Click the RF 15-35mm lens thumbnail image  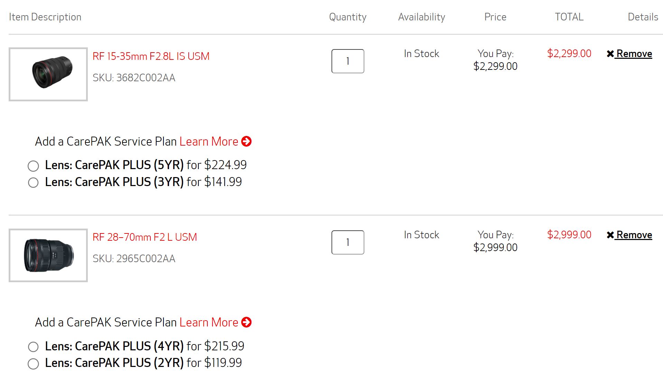point(48,74)
